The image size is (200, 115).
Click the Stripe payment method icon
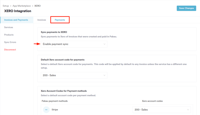tap(46, 110)
